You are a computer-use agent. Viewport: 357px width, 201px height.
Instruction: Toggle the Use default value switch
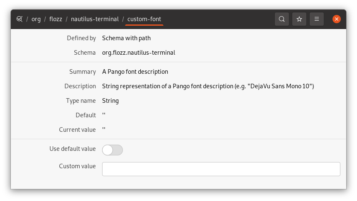coord(112,150)
